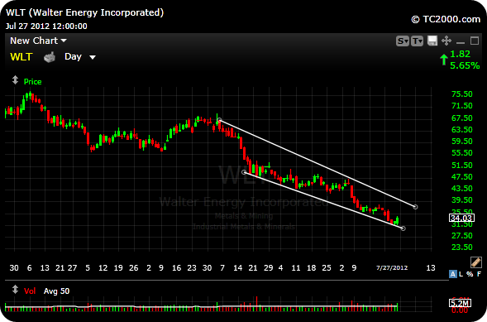Toggle the F scale button
Image resolution: width=487 pixels, height=322 pixels.
click(479, 274)
